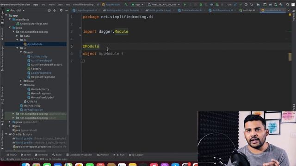Open the Structure vertical tool window
296x166 pixels.
coord(2,95)
